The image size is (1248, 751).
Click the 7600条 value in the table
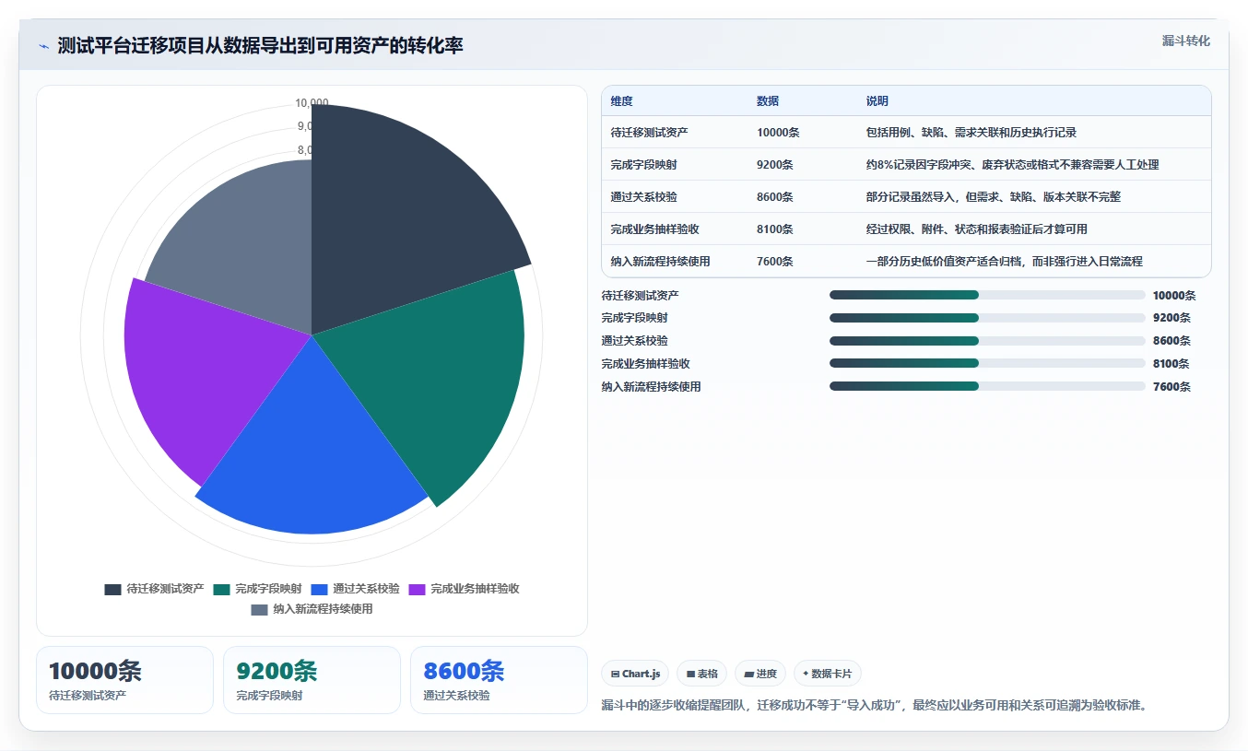point(775,262)
